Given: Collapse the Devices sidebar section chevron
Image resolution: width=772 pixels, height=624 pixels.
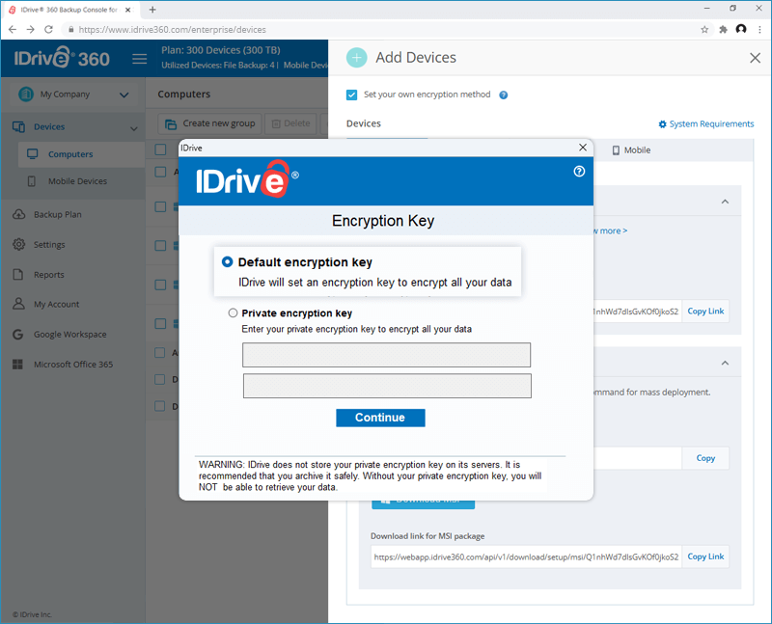Looking at the screenshot, I should [133, 129].
